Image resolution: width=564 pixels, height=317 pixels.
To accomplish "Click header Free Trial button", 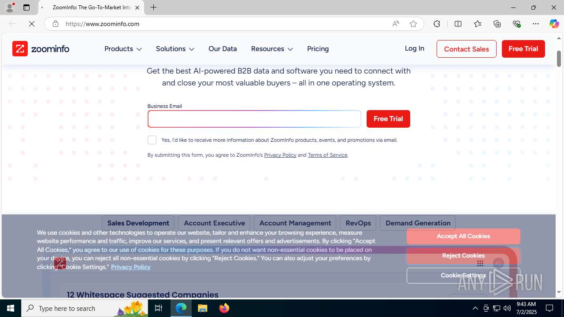I will pyautogui.click(x=523, y=49).
